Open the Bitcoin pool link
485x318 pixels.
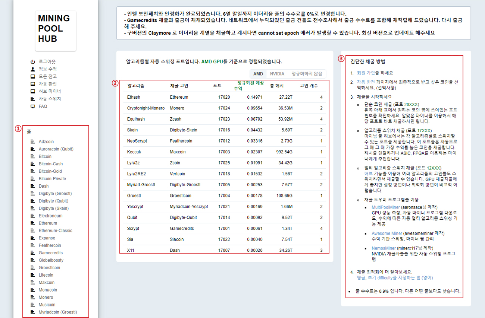coord(45,156)
